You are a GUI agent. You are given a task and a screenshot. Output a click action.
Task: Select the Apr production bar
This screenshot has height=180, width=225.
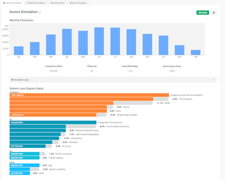coord(67,42)
